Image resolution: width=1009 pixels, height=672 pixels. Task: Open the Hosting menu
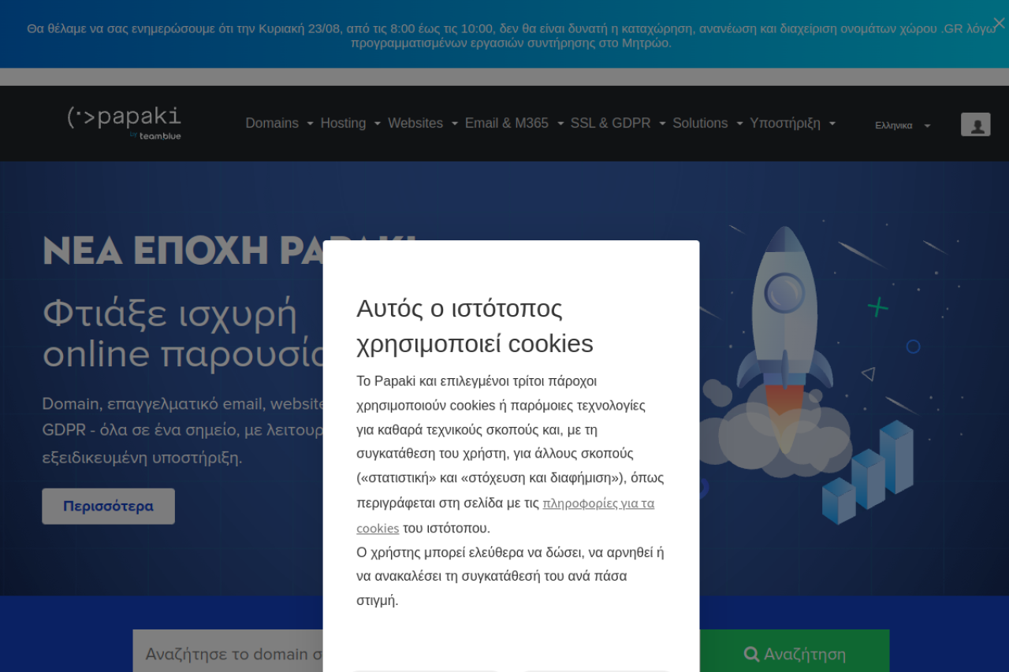[343, 123]
